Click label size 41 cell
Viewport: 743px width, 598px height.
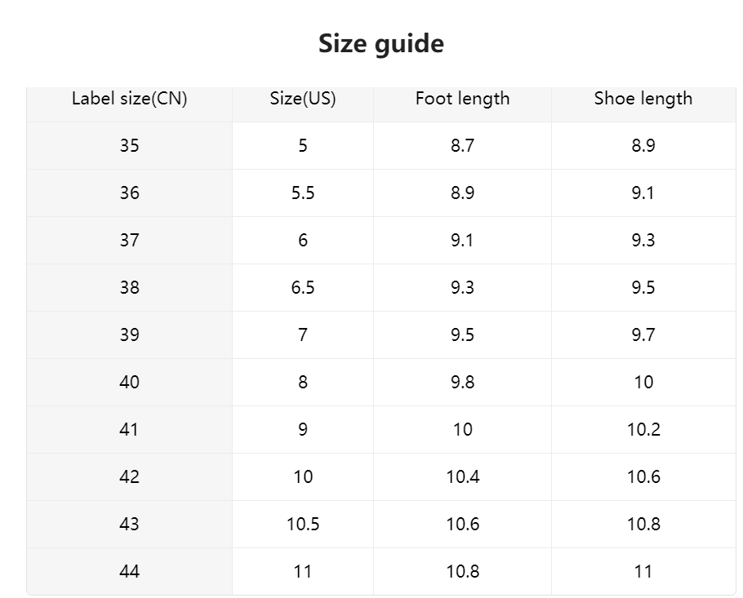(x=129, y=430)
